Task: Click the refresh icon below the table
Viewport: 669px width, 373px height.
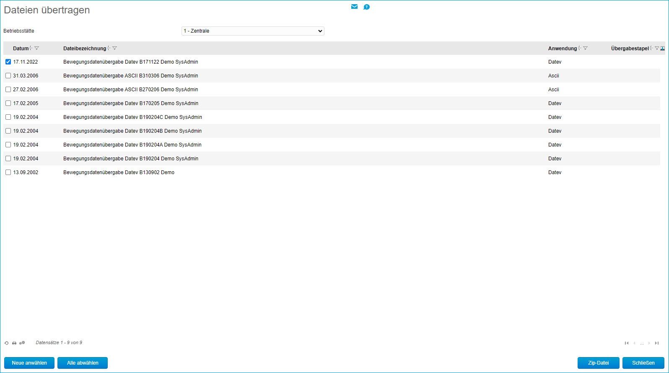Action: pyautogui.click(x=7, y=343)
